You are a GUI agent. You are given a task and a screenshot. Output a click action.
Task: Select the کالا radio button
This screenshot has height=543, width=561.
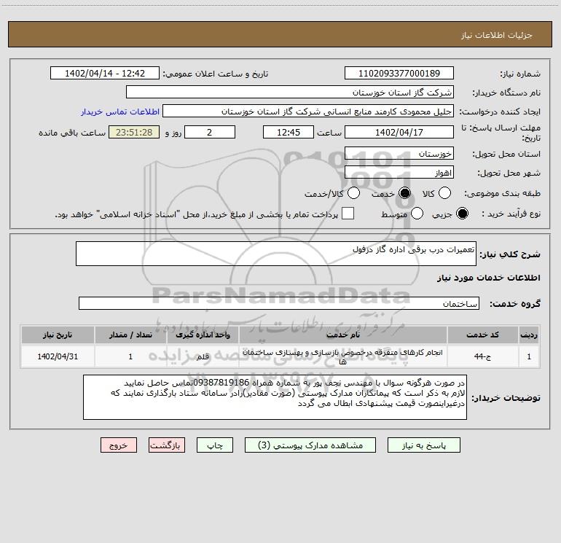444,193
